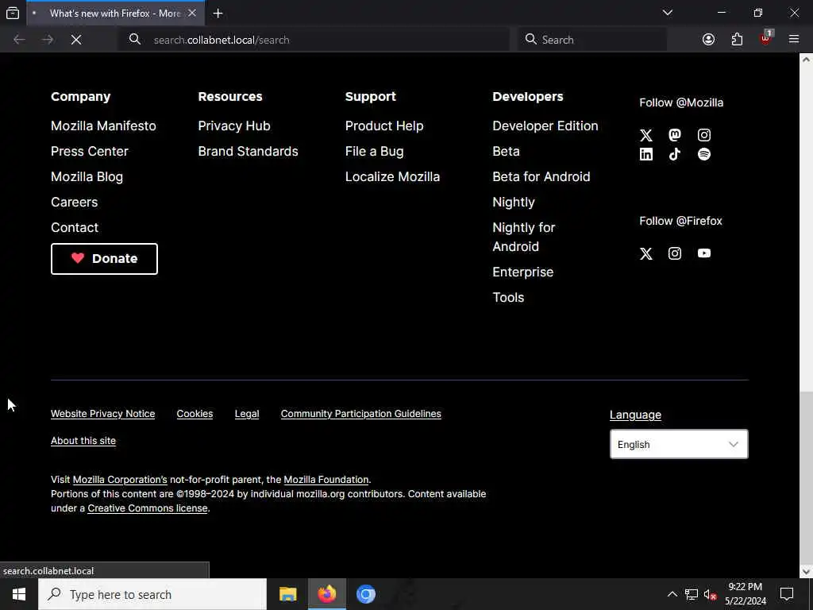Focus the address bar URL field
The image size is (813, 610).
coord(314,40)
